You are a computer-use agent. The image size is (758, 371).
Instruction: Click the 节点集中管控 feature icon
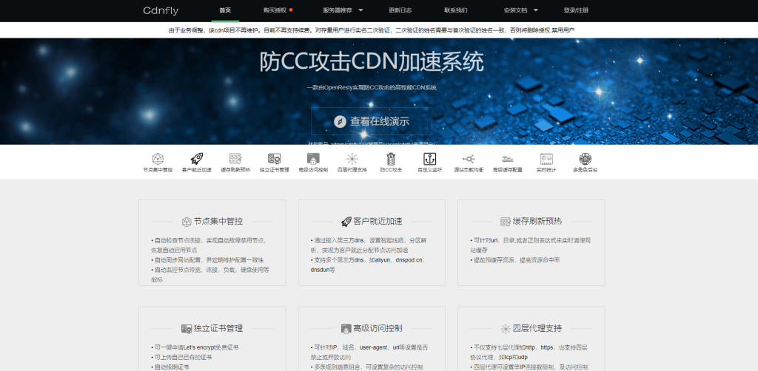click(158, 159)
